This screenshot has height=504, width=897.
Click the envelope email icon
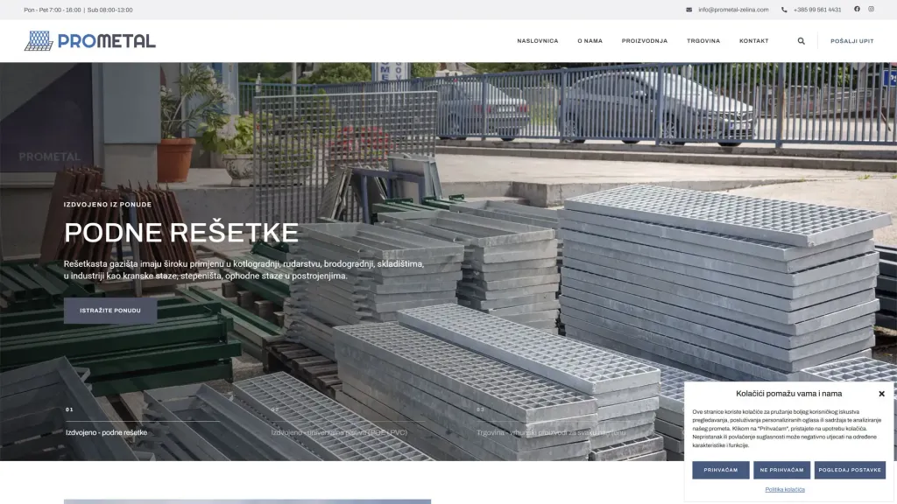(x=689, y=10)
